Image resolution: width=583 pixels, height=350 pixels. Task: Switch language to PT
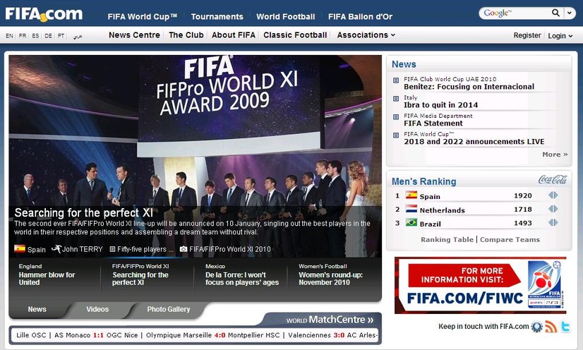[61, 36]
